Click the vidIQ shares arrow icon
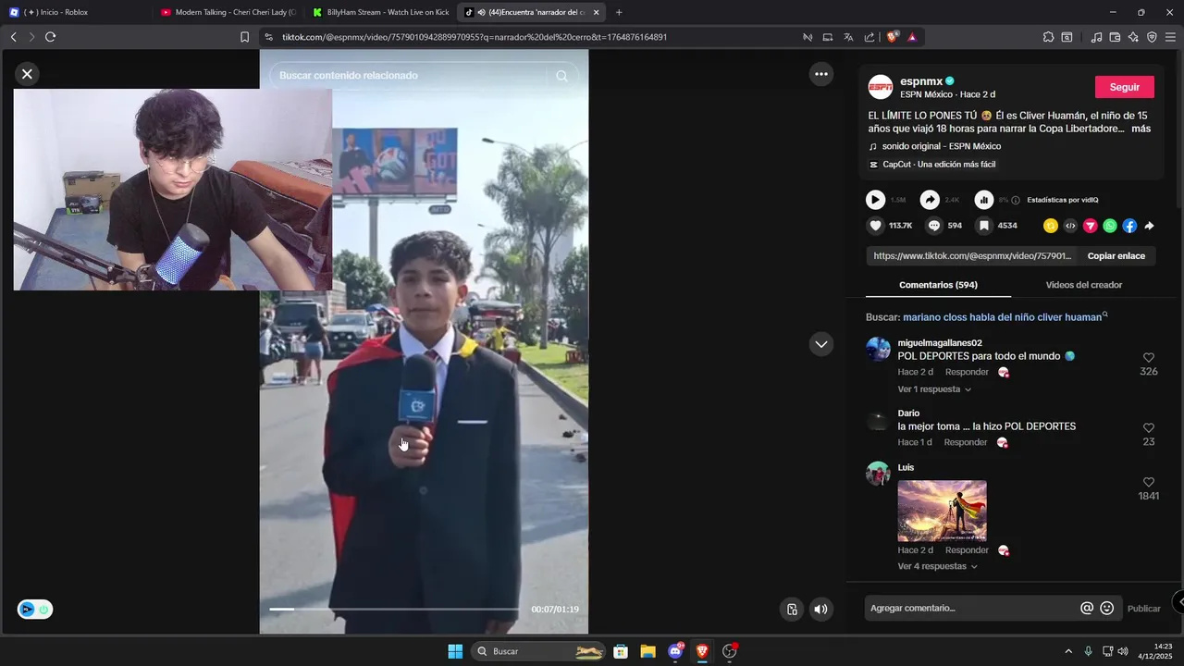 tap(930, 200)
